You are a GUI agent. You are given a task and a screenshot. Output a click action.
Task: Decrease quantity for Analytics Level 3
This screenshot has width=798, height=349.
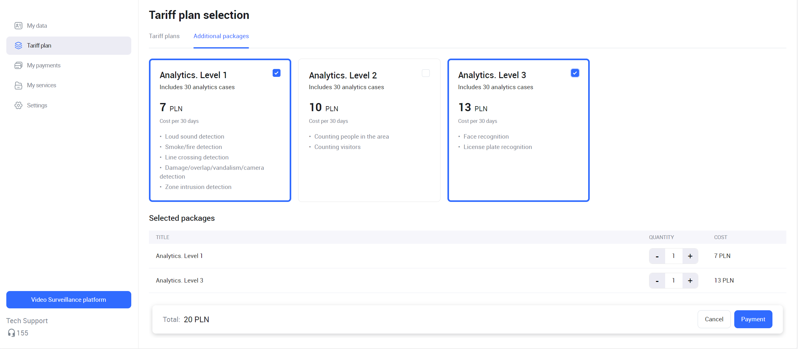(657, 281)
